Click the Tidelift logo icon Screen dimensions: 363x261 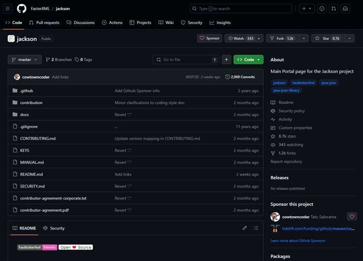coord(275,229)
